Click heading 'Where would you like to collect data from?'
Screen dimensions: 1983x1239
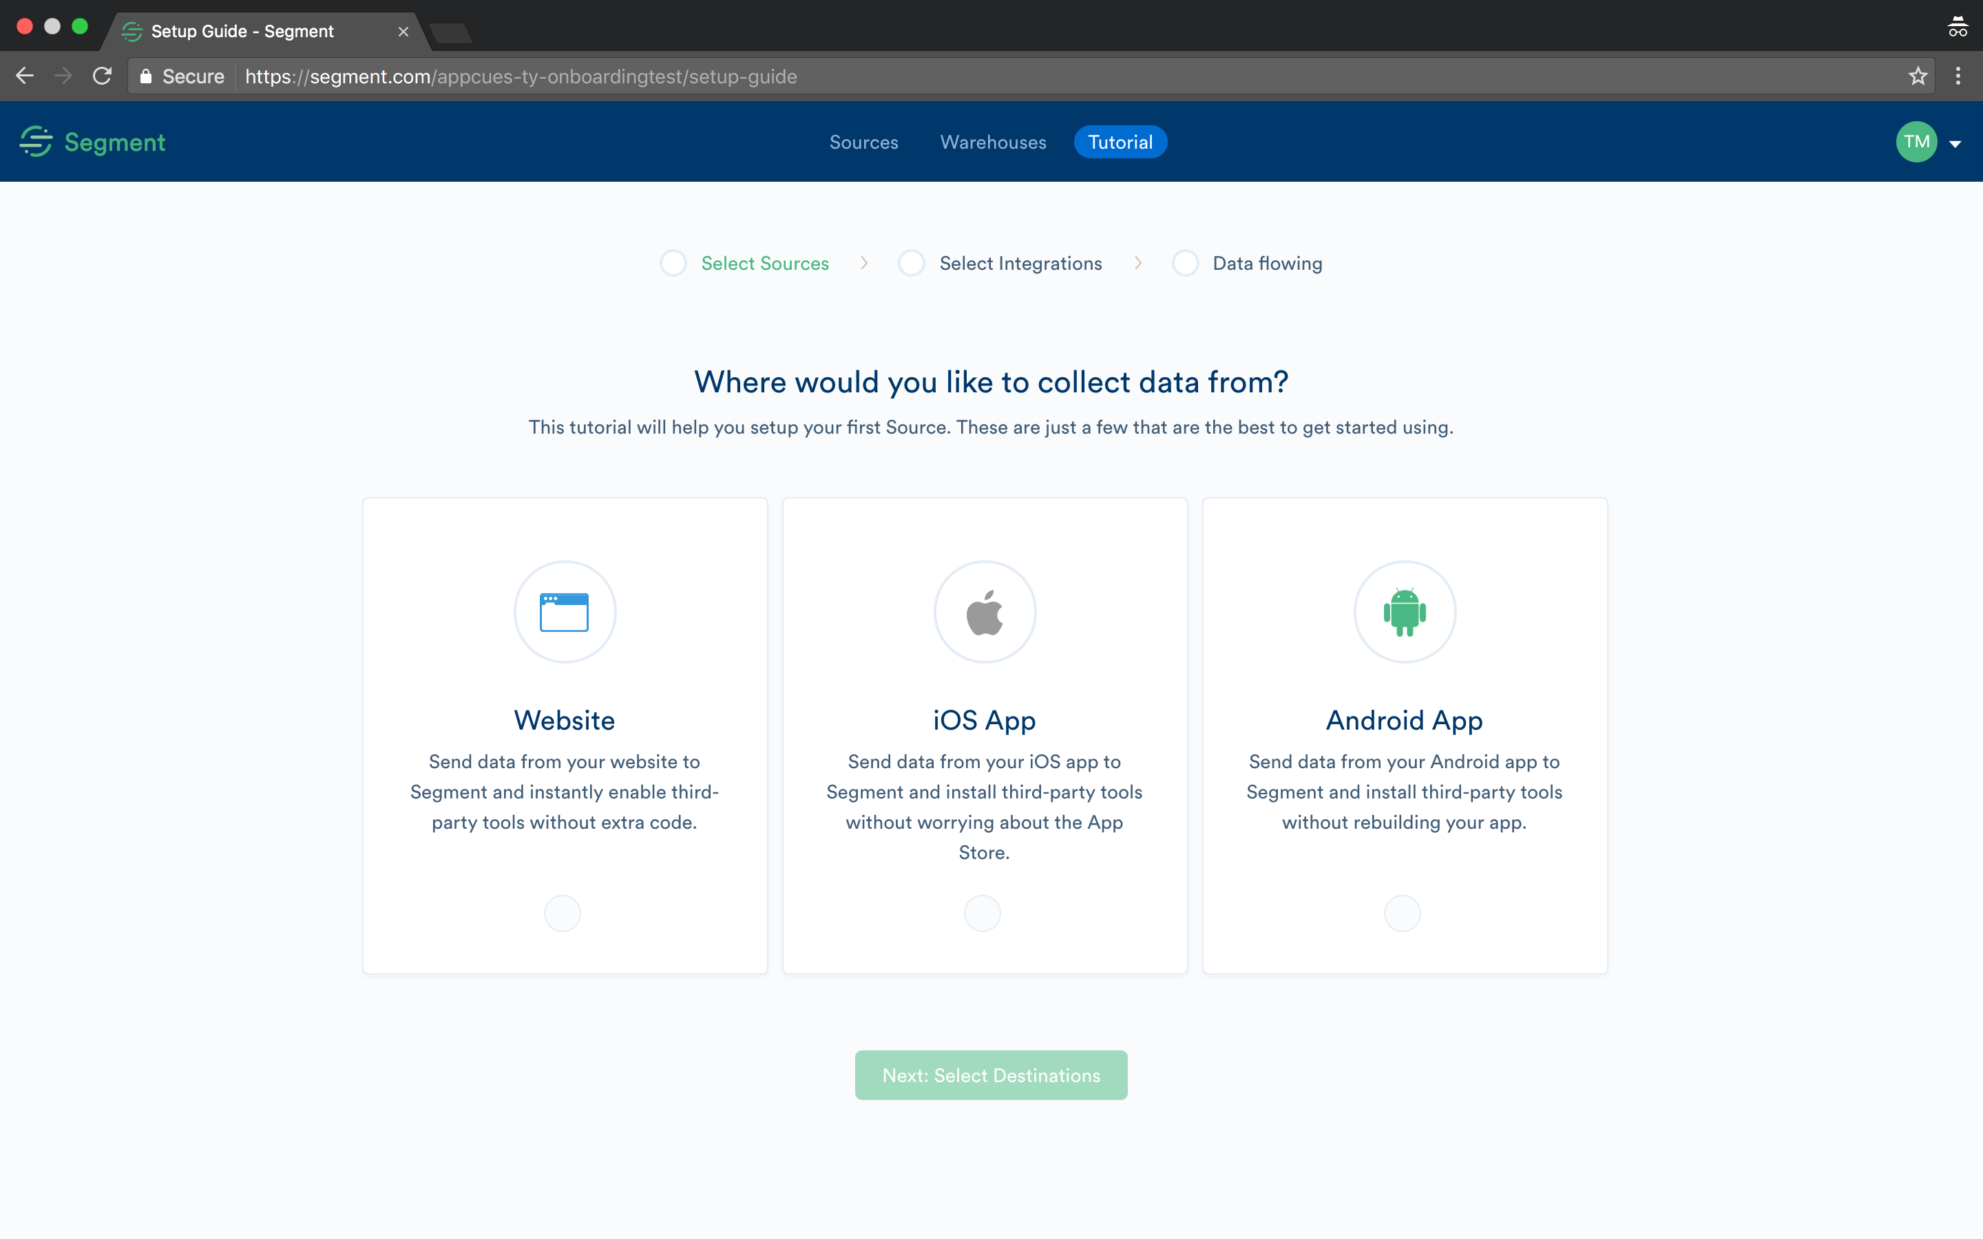(x=991, y=382)
